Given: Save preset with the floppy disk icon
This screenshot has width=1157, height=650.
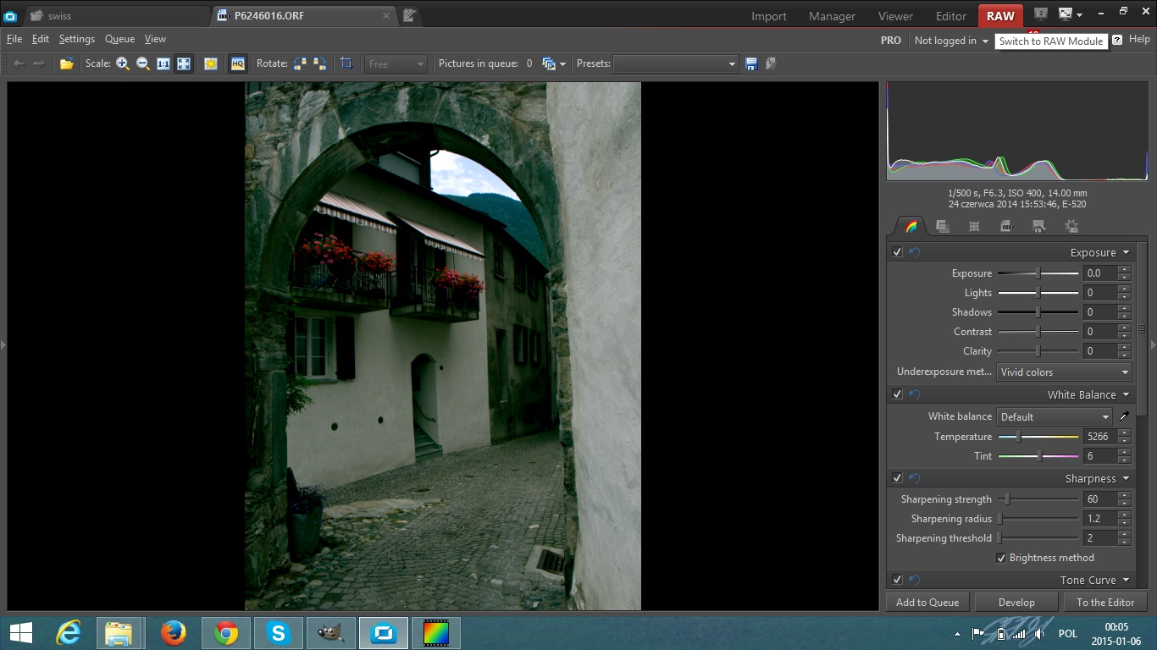Looking at the screenshot, I should coord(750,63).
